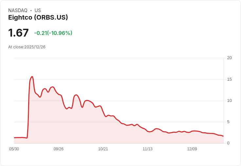Click the NASDAQ exchange label

coord(18,10)
